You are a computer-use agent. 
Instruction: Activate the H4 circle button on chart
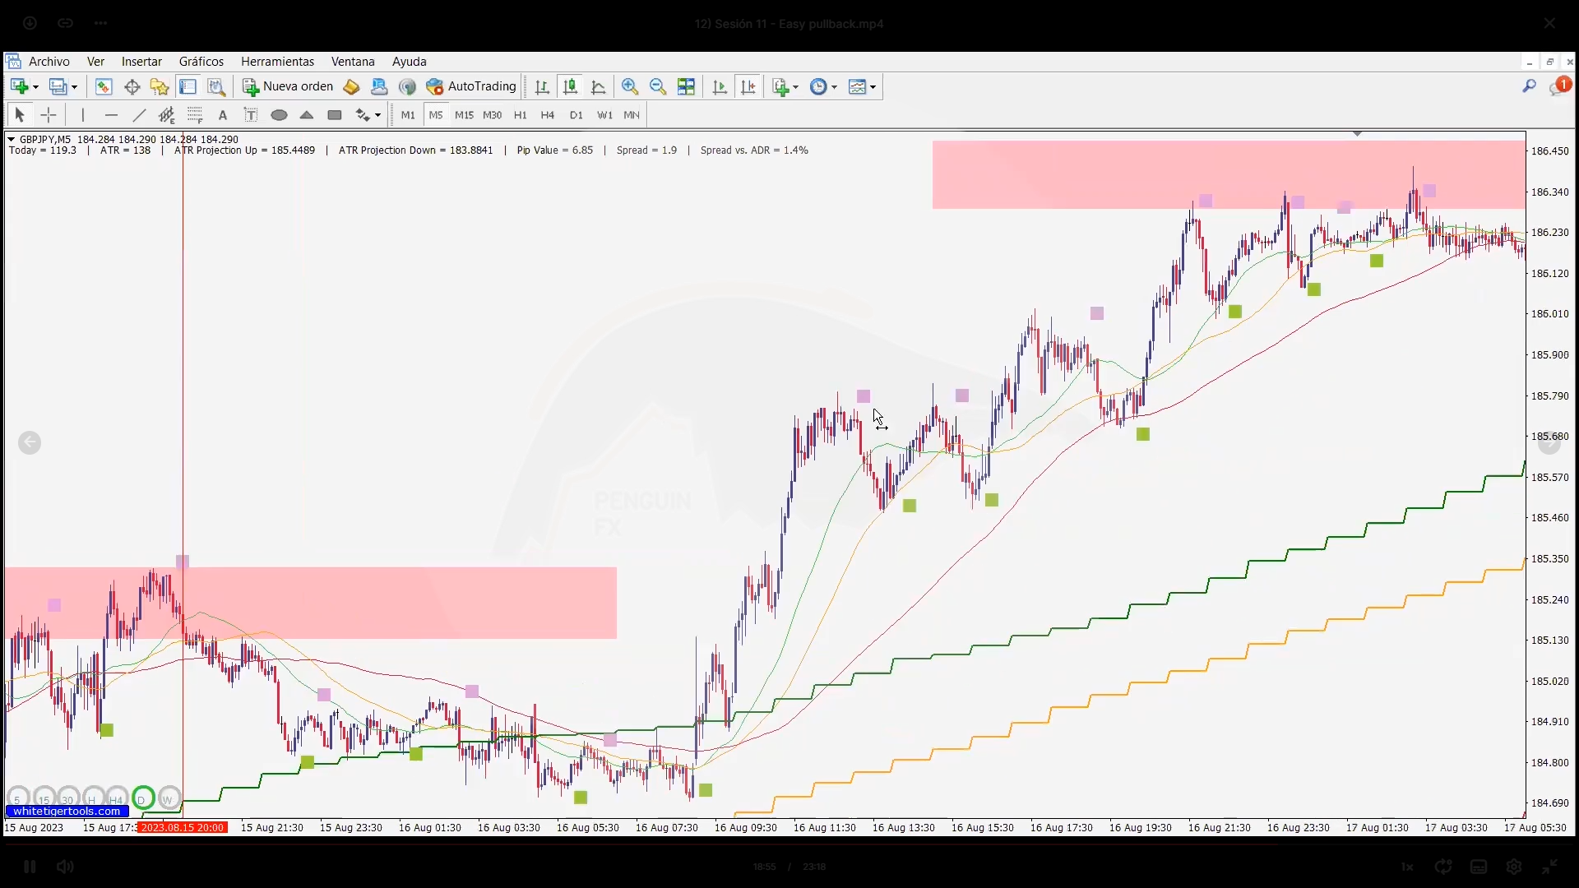pos(117,798)
